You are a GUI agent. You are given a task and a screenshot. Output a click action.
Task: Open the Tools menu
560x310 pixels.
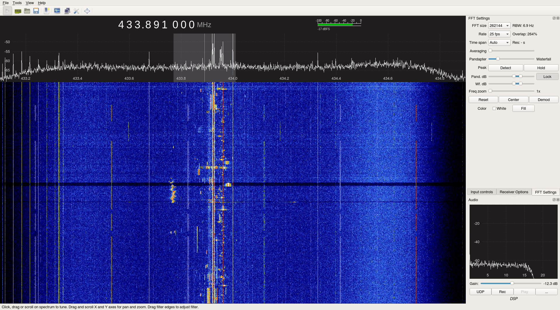click(x=17, y=3)
